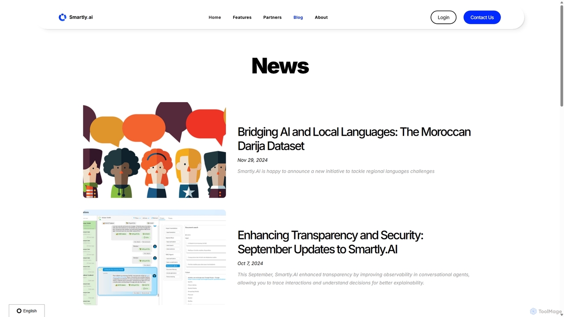Click the September transparency summary paragraph

(353, 279)
